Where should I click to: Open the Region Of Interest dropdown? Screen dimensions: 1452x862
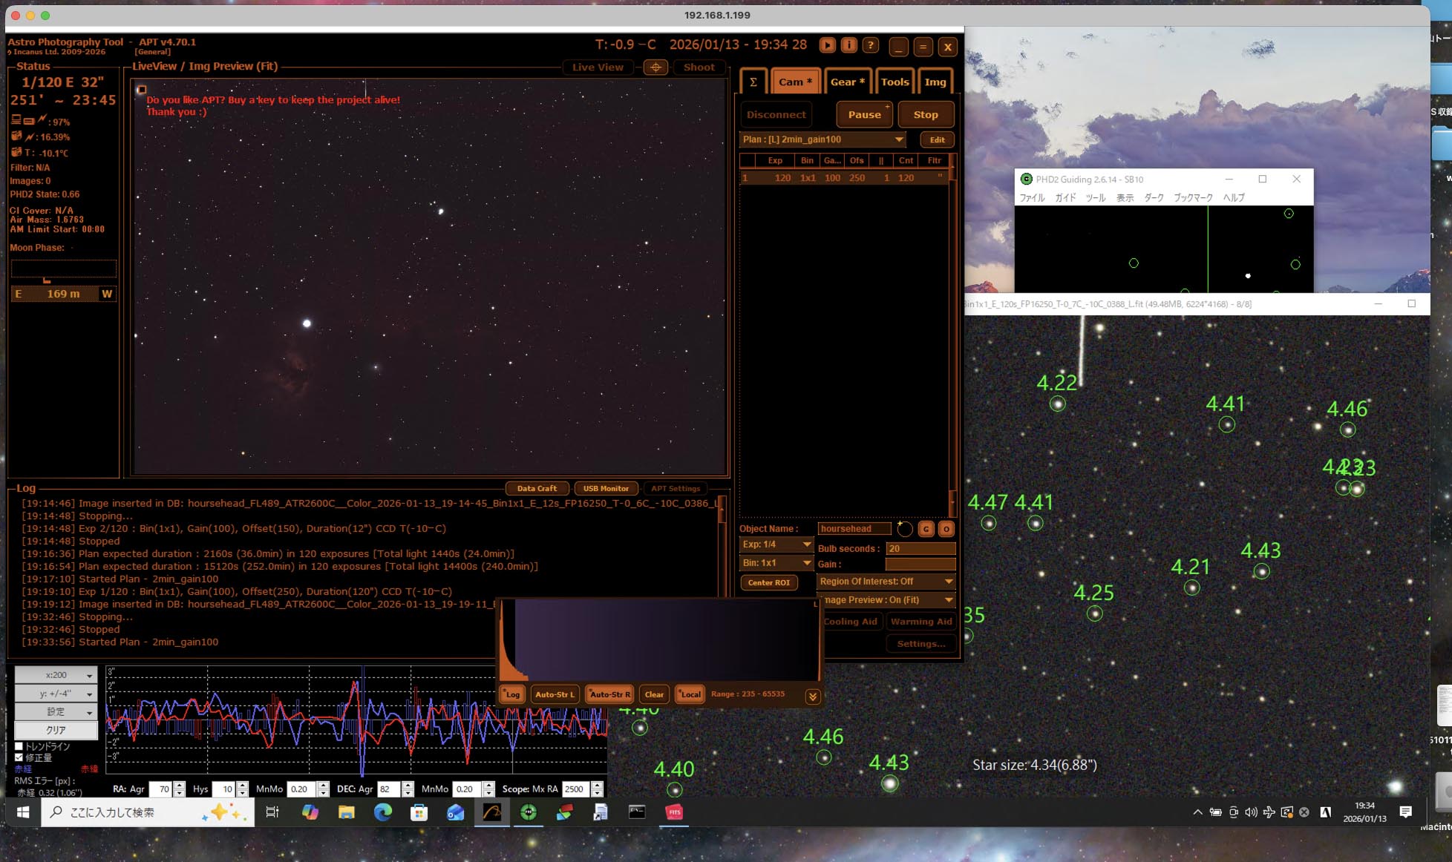(x=948, y=582)
